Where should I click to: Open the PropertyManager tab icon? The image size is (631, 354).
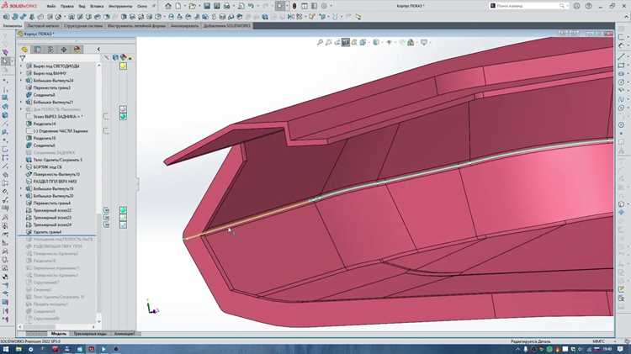[x=37, y=50]
